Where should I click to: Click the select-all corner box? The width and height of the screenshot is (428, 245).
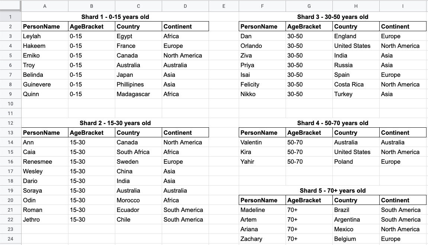click(10, 6)
